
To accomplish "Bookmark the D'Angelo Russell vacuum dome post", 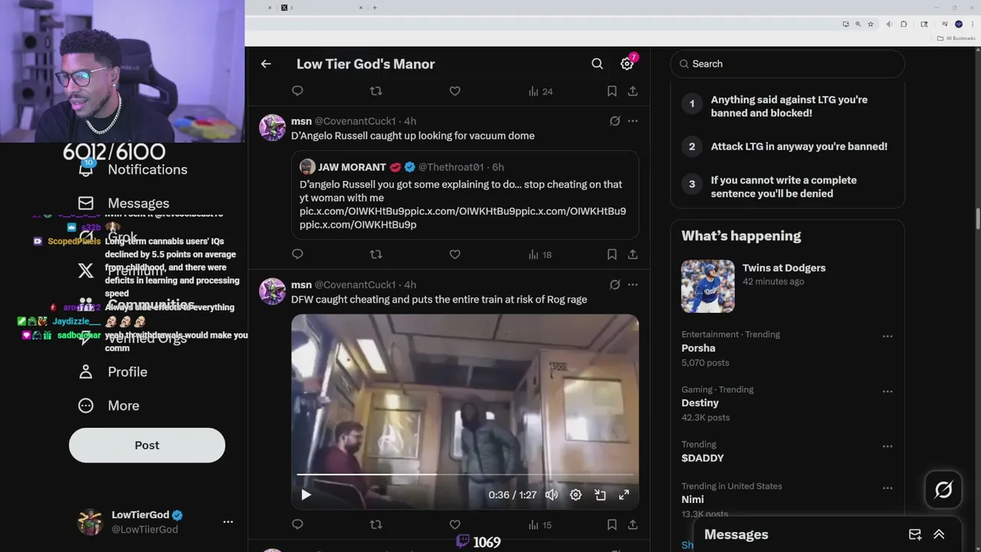I will point(612,254).
